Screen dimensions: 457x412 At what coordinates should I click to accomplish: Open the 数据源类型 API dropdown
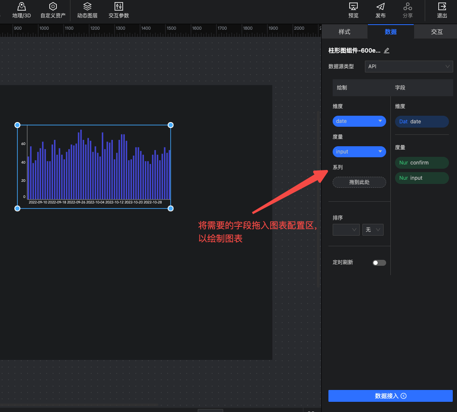click(x=409, y=67)
